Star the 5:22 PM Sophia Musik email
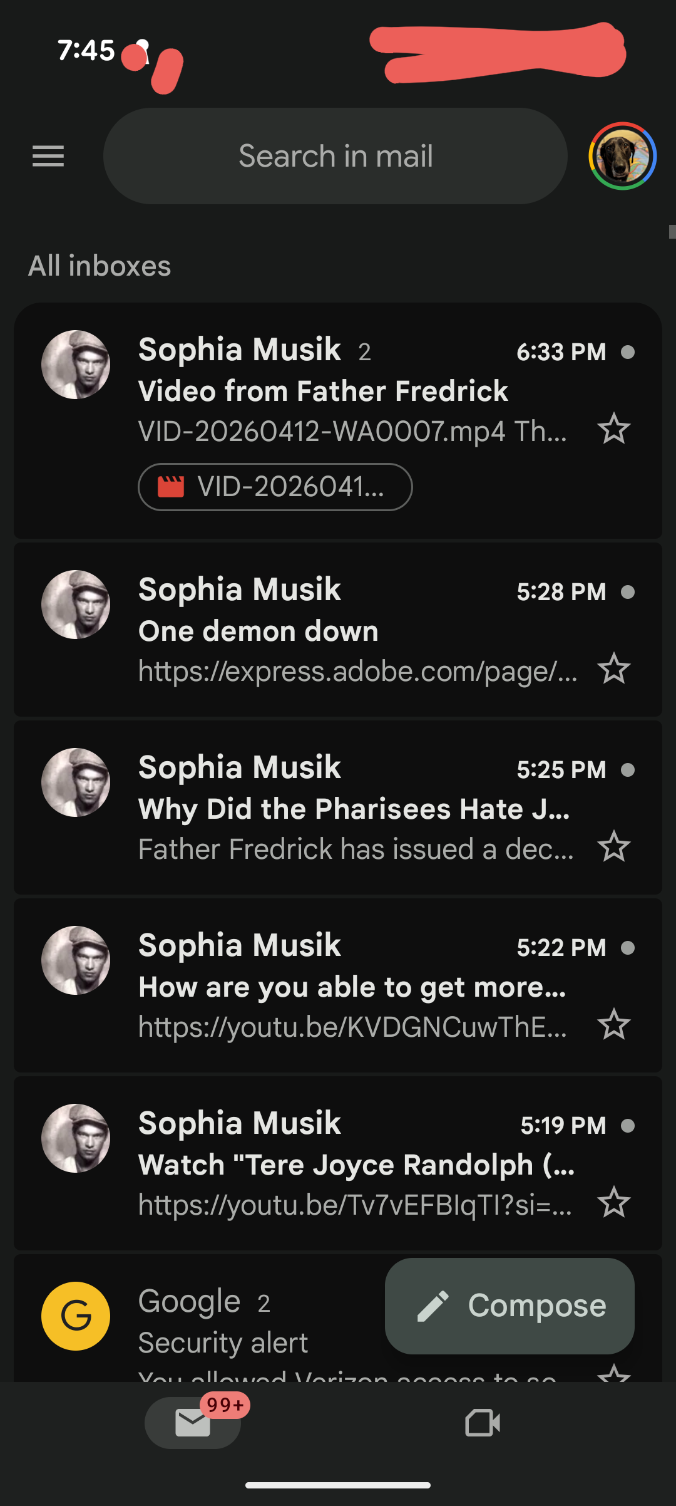This screenshot has width=676, height=1506. (x=613, y=1025)
